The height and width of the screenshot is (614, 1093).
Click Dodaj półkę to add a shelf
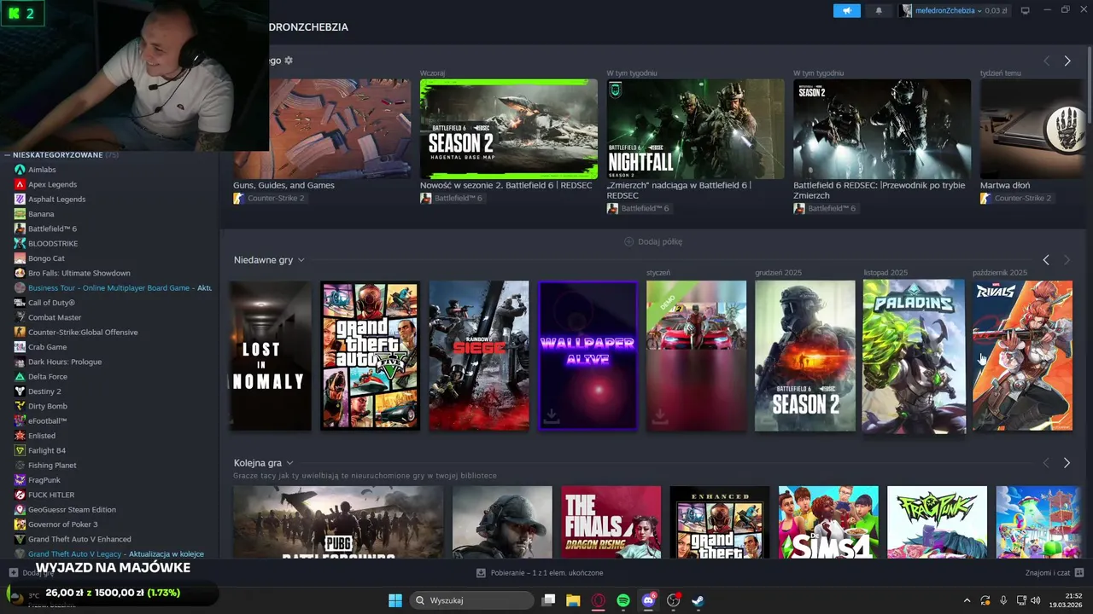pos(653,241)
